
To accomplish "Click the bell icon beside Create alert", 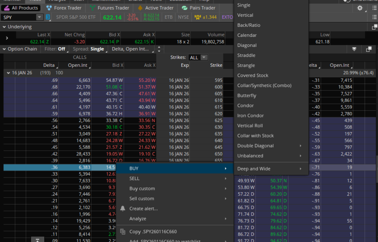I will (x=123, y=209).
